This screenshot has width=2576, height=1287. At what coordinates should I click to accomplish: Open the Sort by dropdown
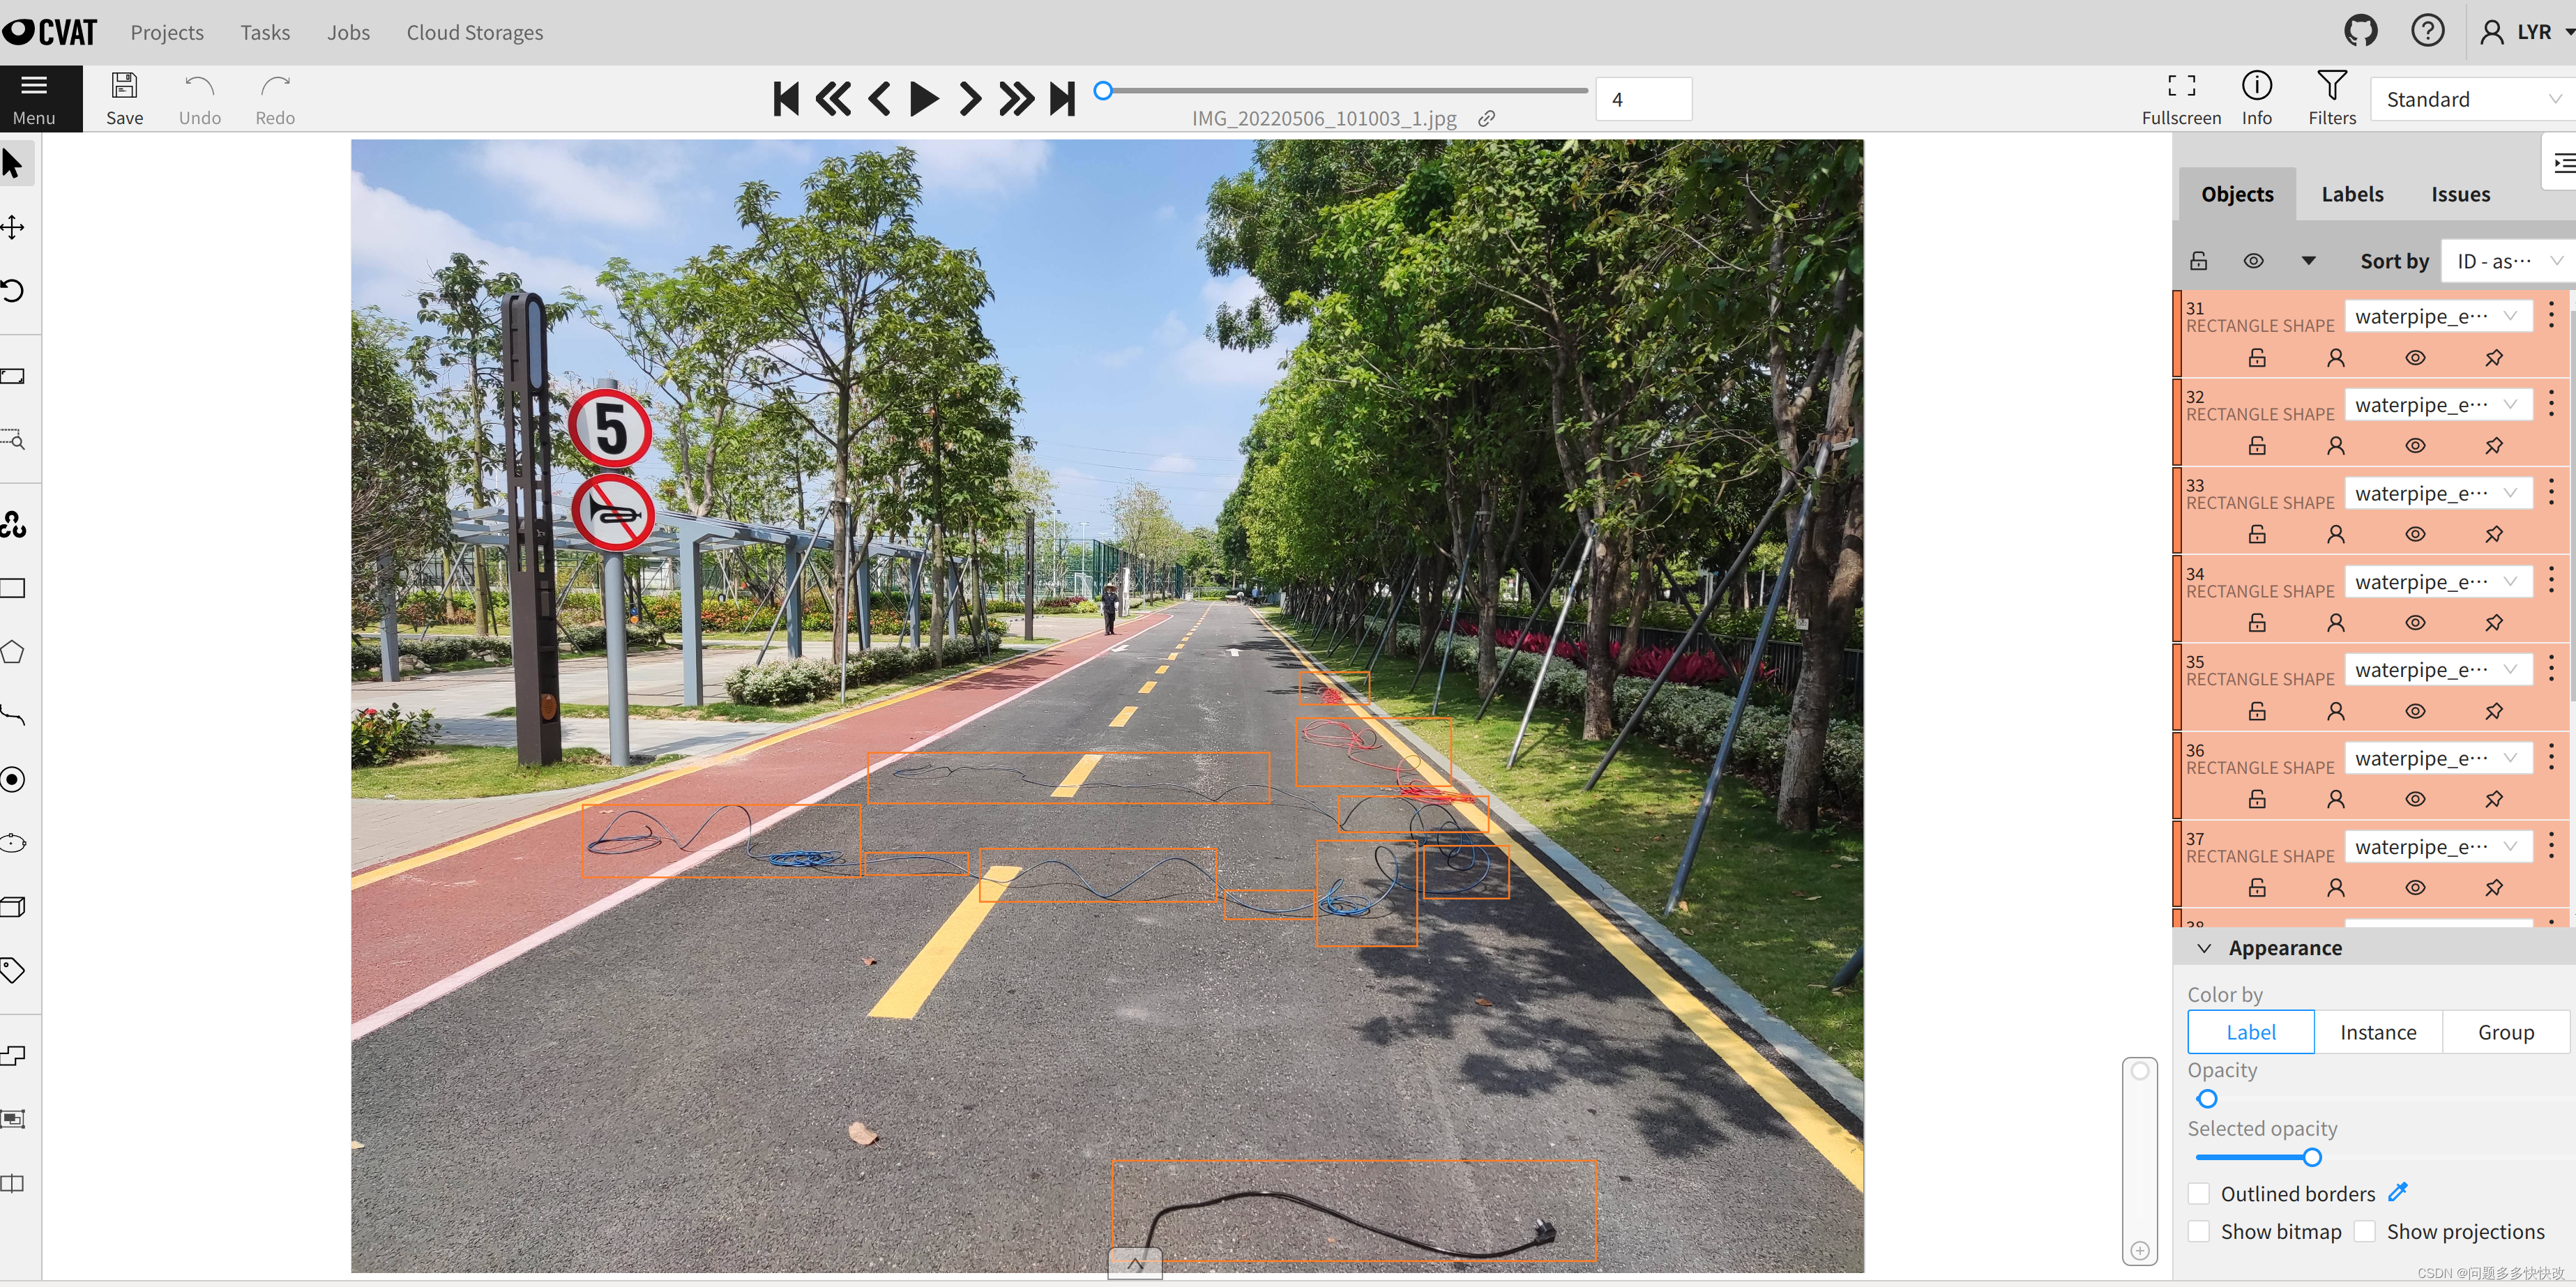click(x=2509, y=261)
